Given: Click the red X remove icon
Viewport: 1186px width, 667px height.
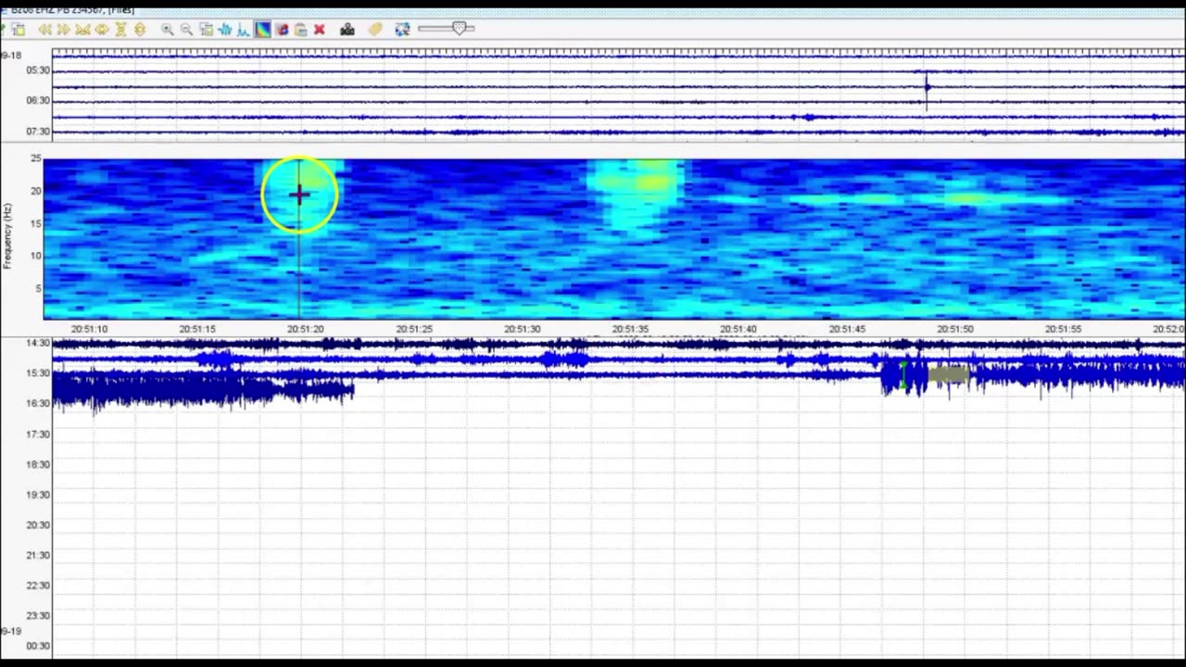Looking at the screenshot, I should (x=320, y=30).
